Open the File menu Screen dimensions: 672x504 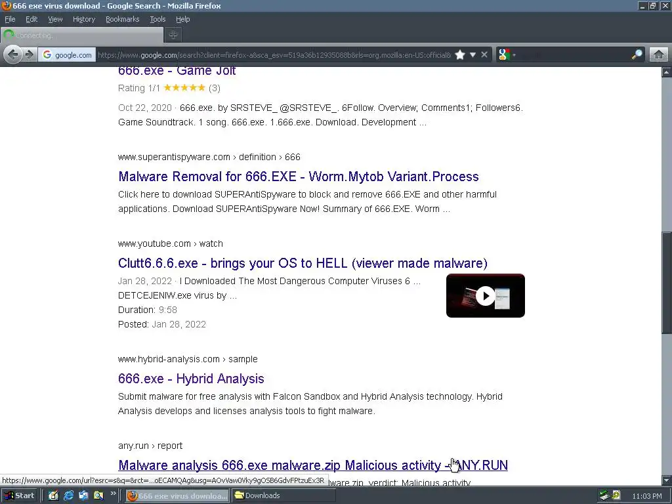point(10,19)
